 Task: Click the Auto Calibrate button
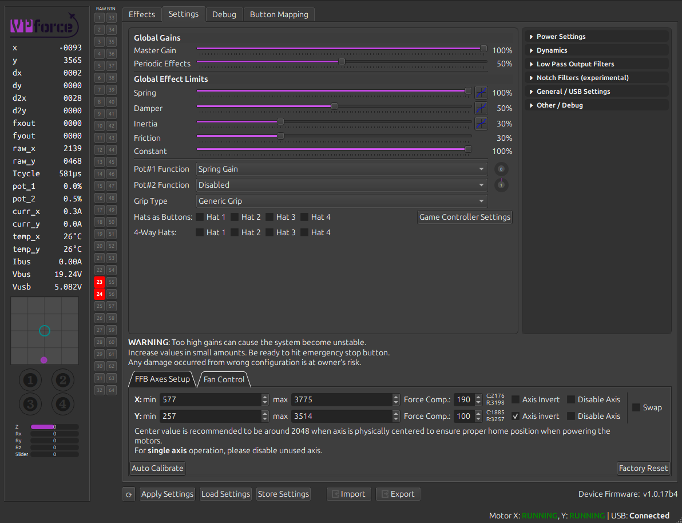pyautogui.click(x=157, y=468)
